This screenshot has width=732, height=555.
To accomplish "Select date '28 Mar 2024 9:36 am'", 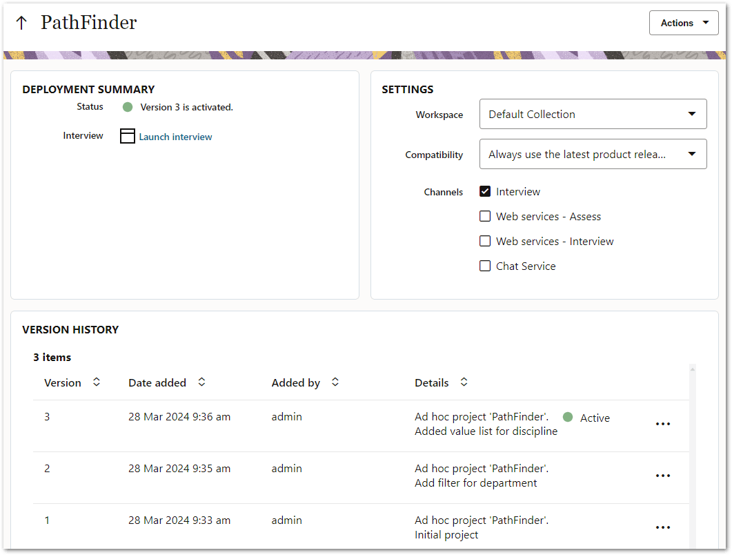I will click(x=179, y=417).
